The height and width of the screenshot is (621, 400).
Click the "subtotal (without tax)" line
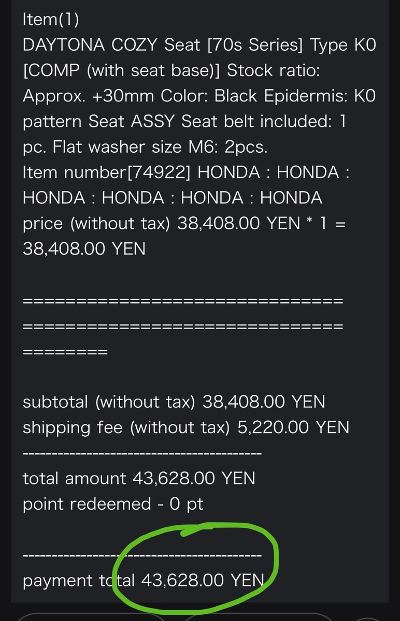[x=174, y=402]
